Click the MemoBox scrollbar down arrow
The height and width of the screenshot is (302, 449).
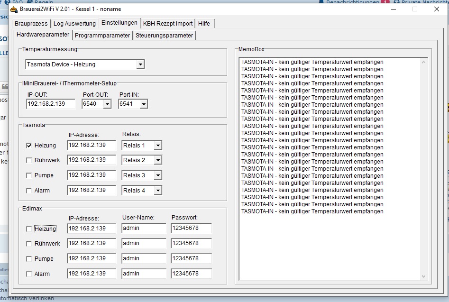423,276
